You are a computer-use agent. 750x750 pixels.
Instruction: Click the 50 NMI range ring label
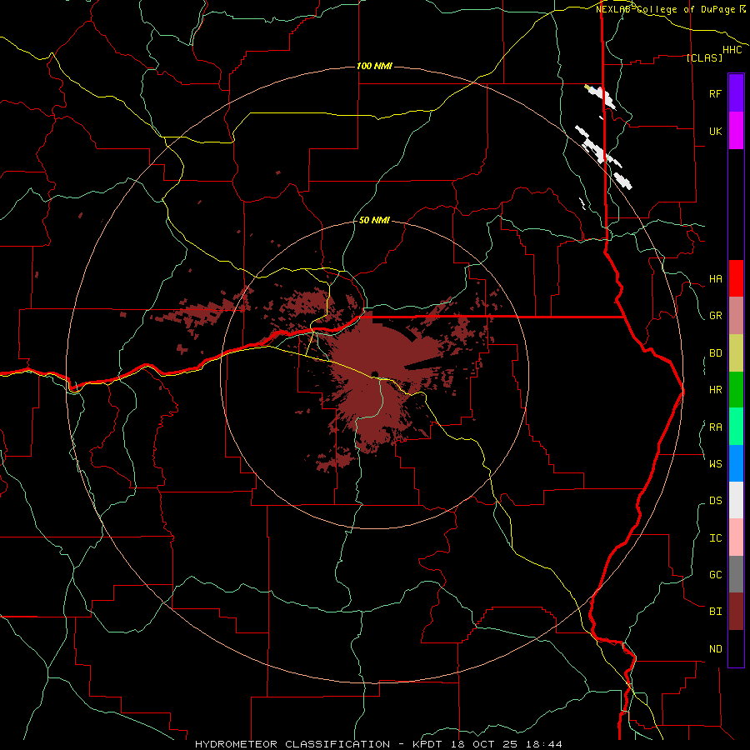pos(374,220)
